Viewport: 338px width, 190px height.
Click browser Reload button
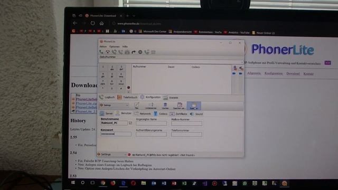tap(93, 23)
